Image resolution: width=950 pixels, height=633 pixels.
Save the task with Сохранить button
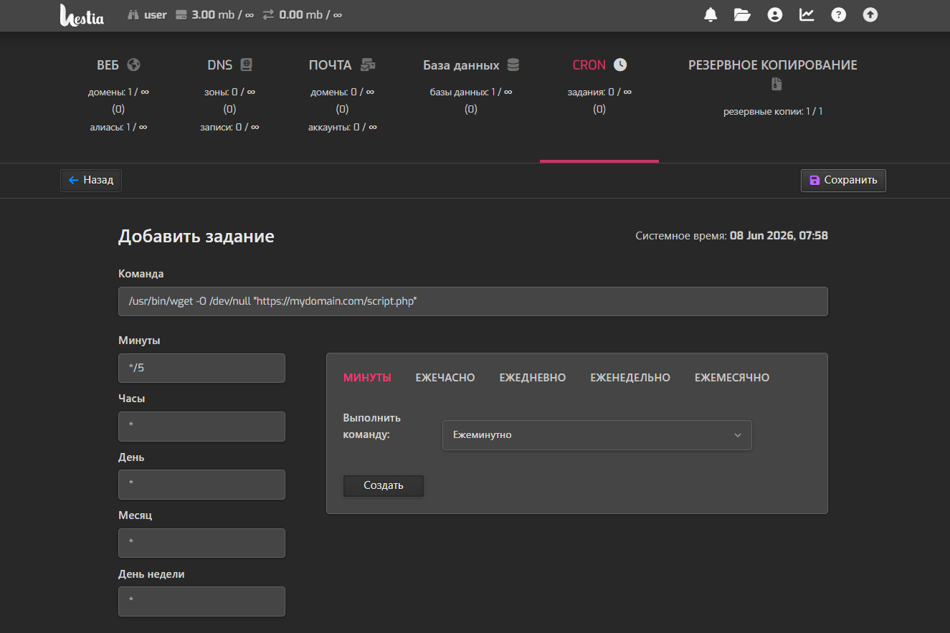(x=843, y=181)
